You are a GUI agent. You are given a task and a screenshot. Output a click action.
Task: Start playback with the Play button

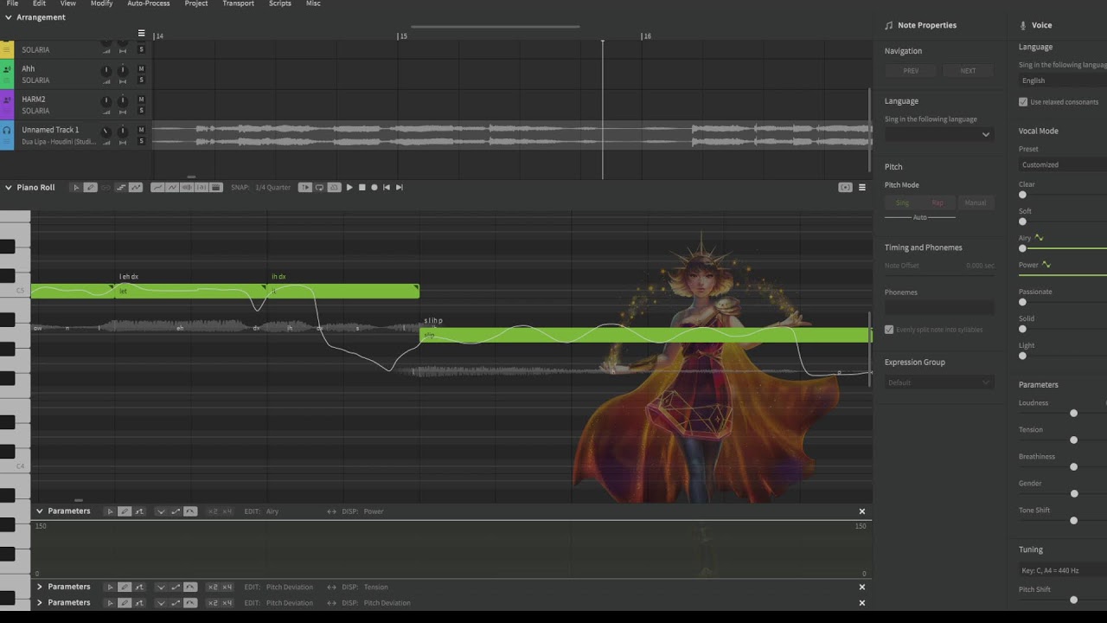(x=349, y=187)
